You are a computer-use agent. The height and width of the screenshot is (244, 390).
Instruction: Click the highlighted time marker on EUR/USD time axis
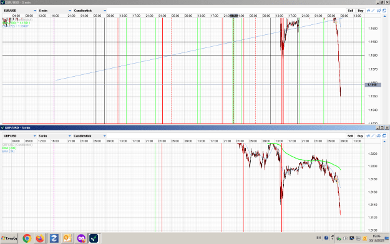point(234,16)
